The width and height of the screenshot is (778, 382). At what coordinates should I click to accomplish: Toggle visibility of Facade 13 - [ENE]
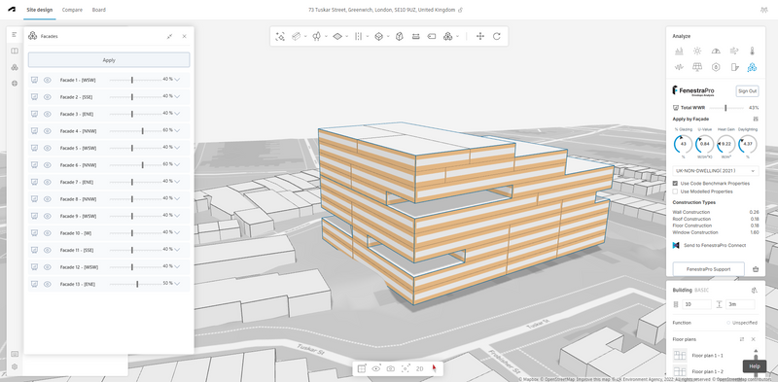point(47,284)
